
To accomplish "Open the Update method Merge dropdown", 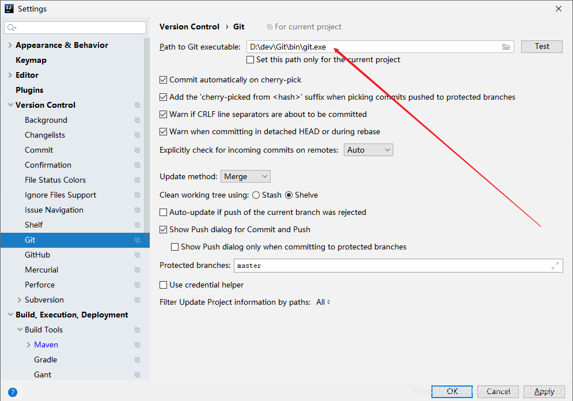I will tap(245, 177).
